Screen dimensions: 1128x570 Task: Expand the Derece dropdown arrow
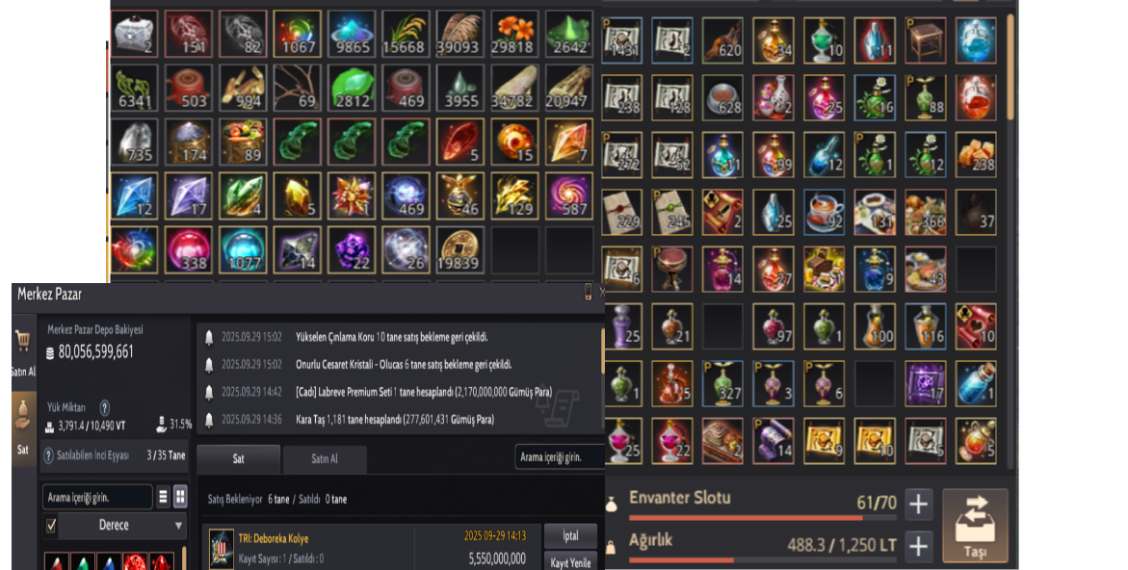point(178,526)
